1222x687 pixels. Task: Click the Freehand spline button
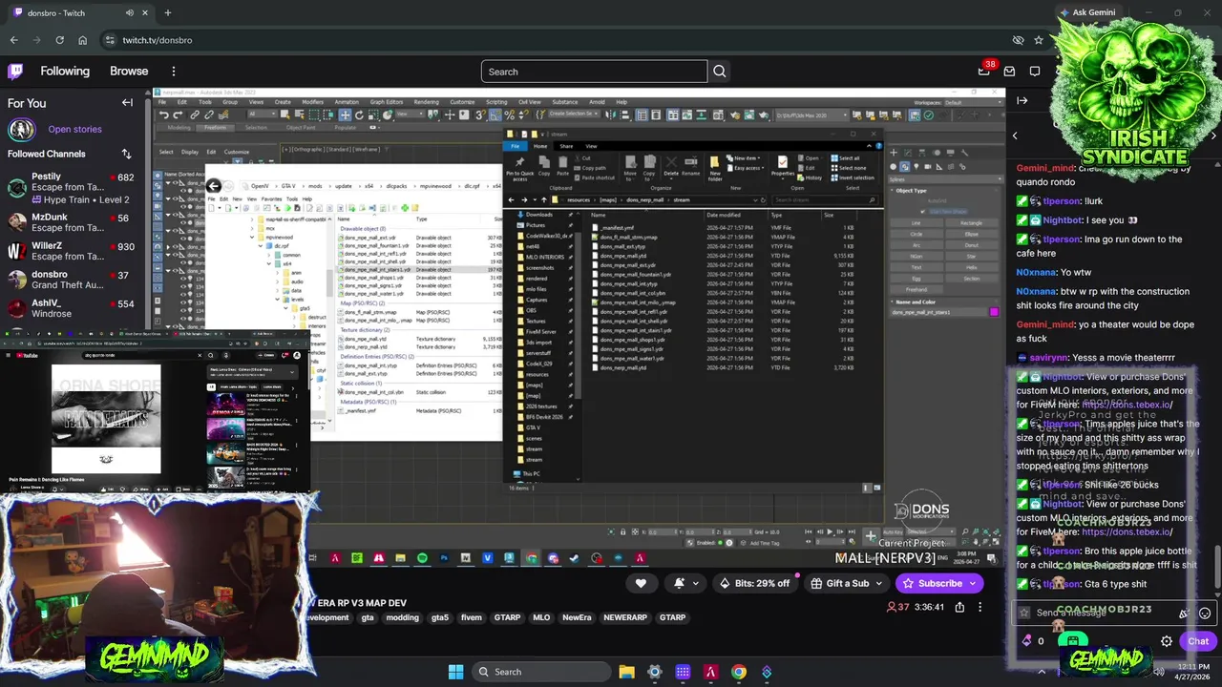pos(916,289)
